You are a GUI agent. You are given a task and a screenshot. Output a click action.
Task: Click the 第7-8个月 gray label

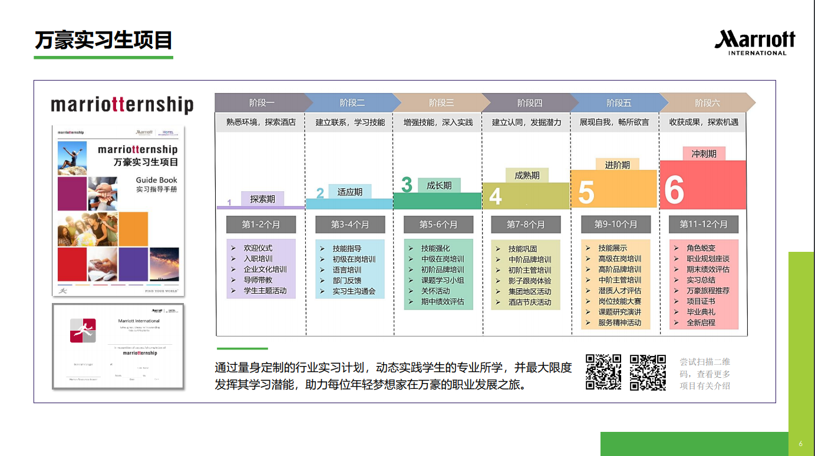[526, 224]
